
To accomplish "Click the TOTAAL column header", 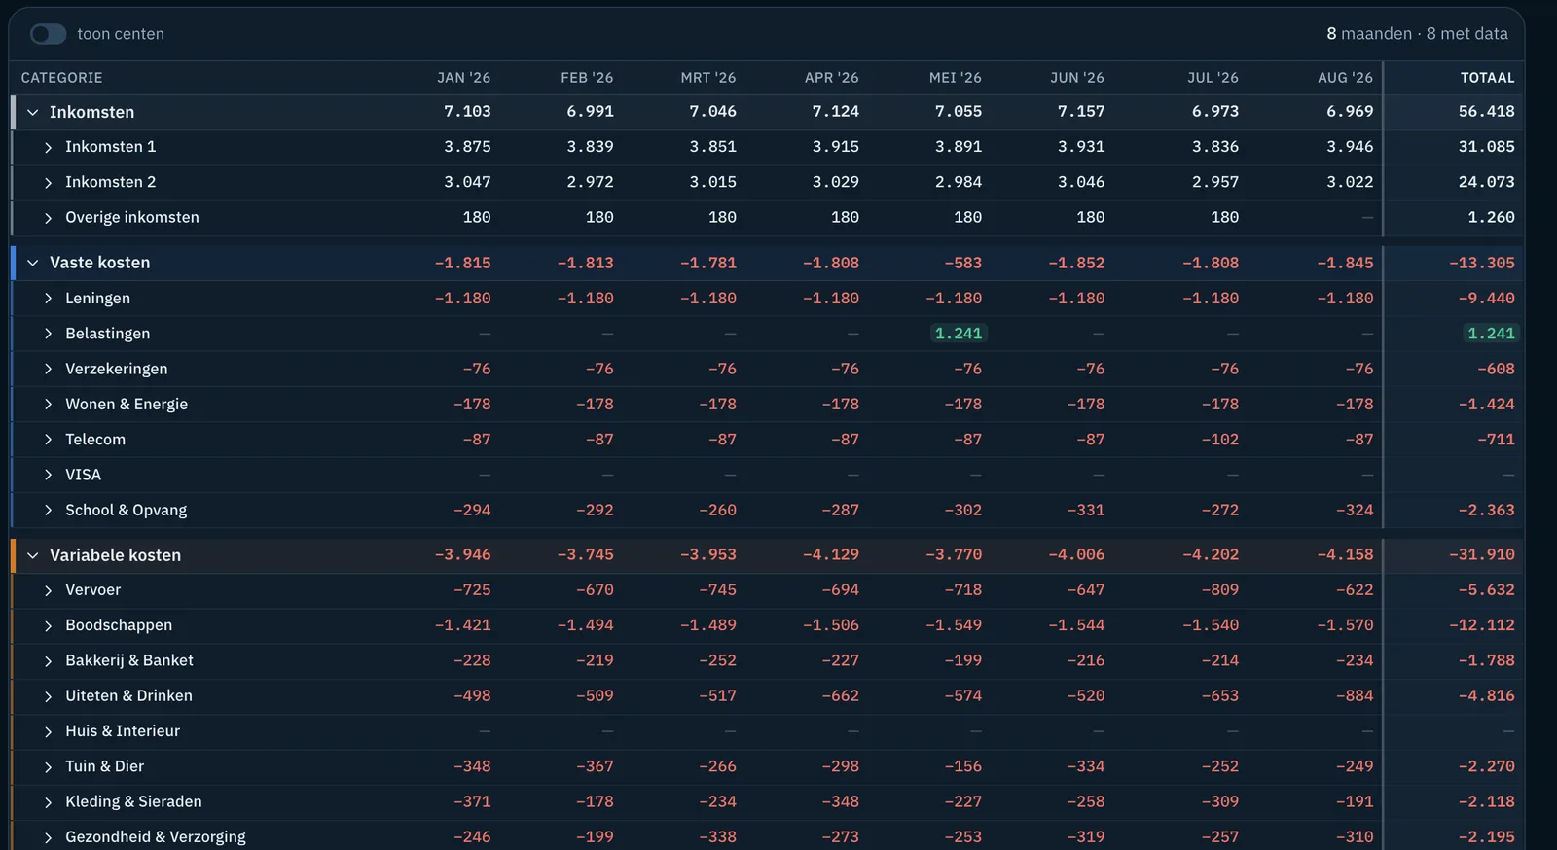I will [1487, 78].
